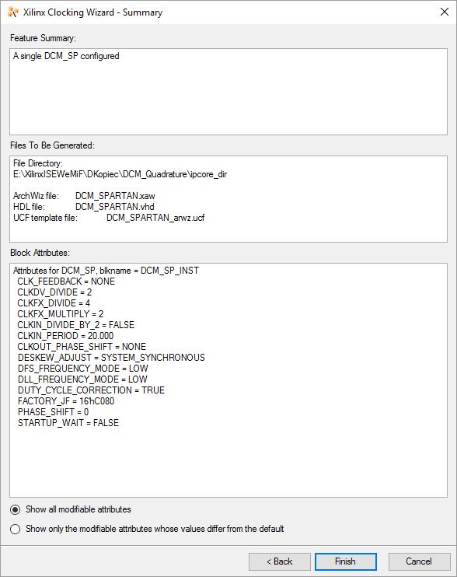Click the CLK_FEEDBACK = NONE attribute line

[x=66, y=282]
